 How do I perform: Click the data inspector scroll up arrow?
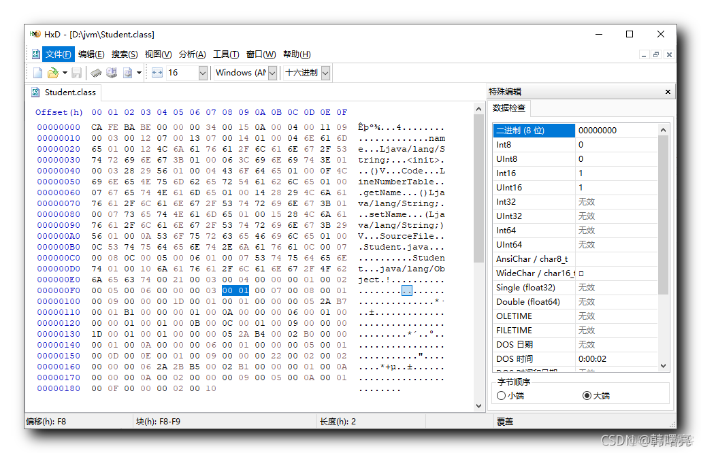[663, 130]
